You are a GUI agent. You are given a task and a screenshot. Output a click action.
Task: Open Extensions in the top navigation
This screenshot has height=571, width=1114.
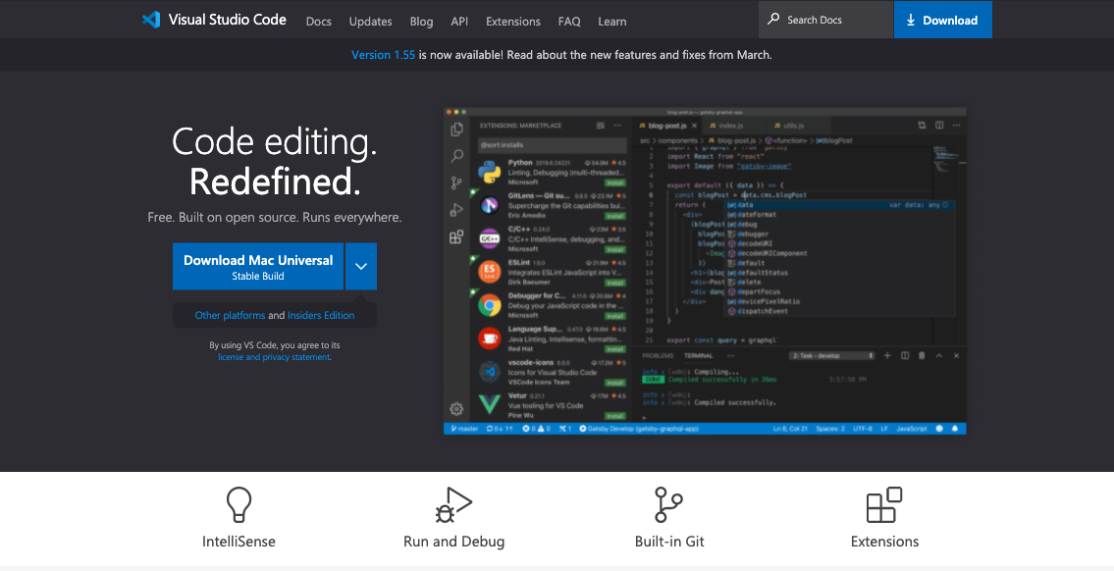pyautogui.click(x=513, y=22)
